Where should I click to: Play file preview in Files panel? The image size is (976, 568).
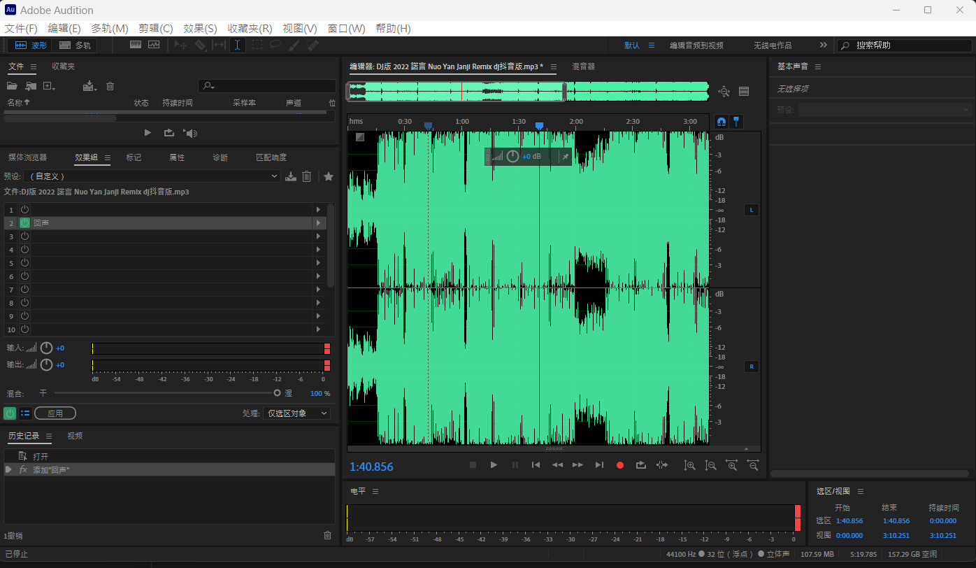click(x=148, y=132)
